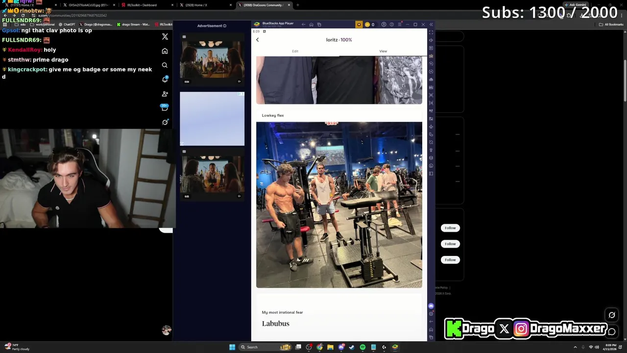
Task: Open the work/personal bookmarks folder
Action: pyautogui.click(x=43, y=25)
